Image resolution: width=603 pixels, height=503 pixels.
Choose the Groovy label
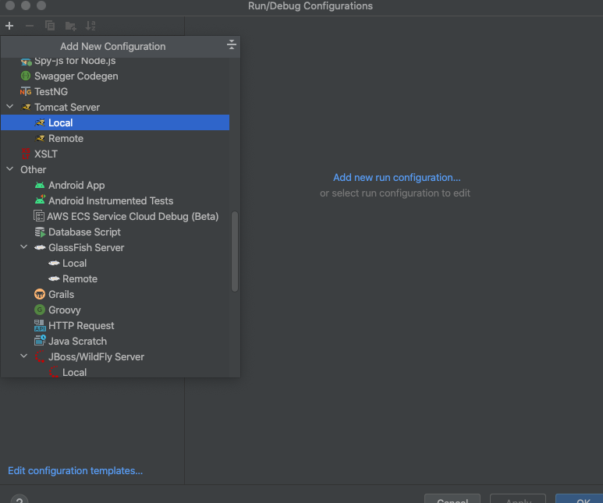pyautogui.click(x=65, y=310)
